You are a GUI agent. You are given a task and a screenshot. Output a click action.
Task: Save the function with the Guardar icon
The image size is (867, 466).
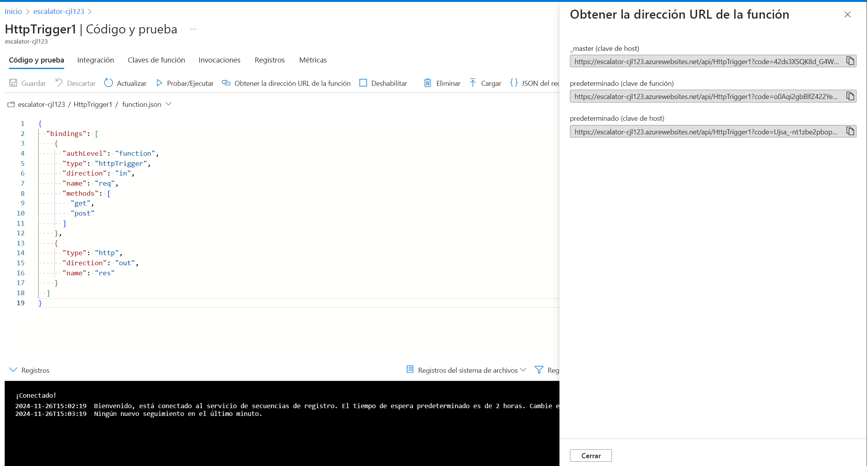[x=14, y=83]
